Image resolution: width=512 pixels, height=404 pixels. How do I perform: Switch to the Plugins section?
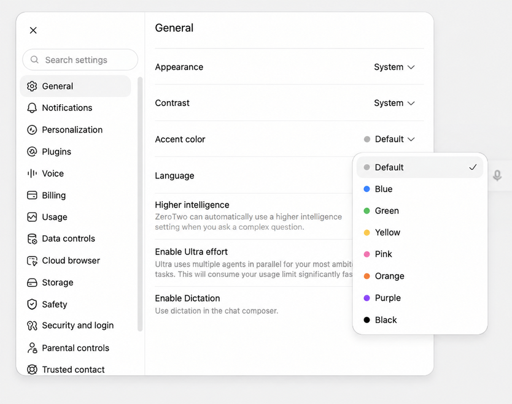click(76, 151)
